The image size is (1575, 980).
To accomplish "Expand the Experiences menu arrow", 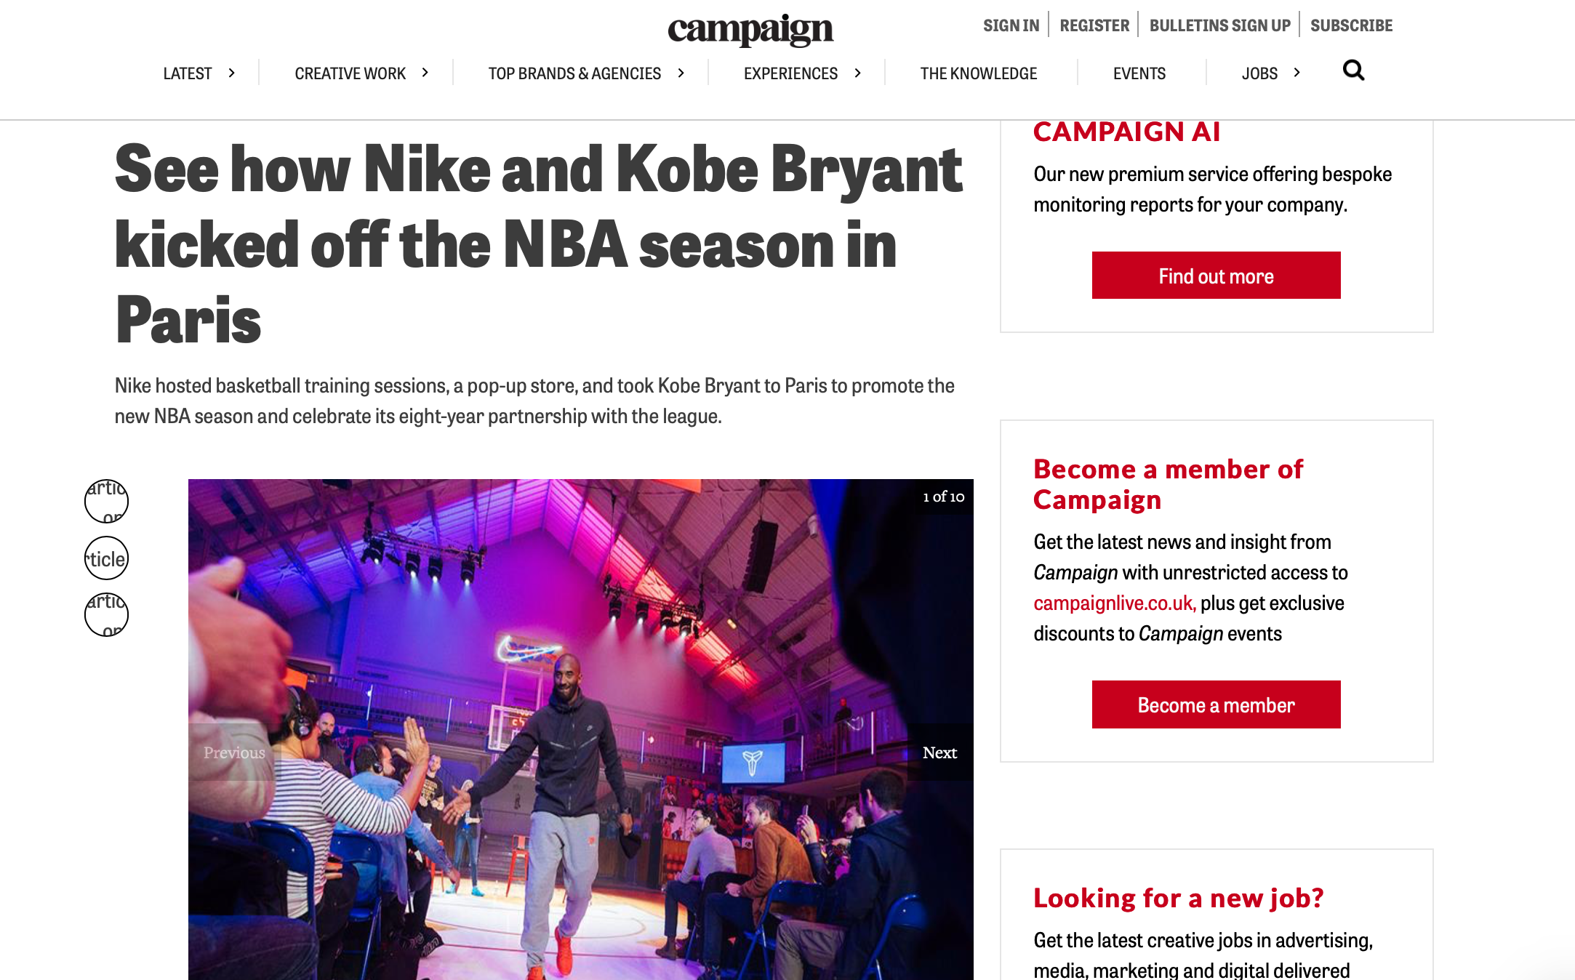I will (x=858, y=73).
